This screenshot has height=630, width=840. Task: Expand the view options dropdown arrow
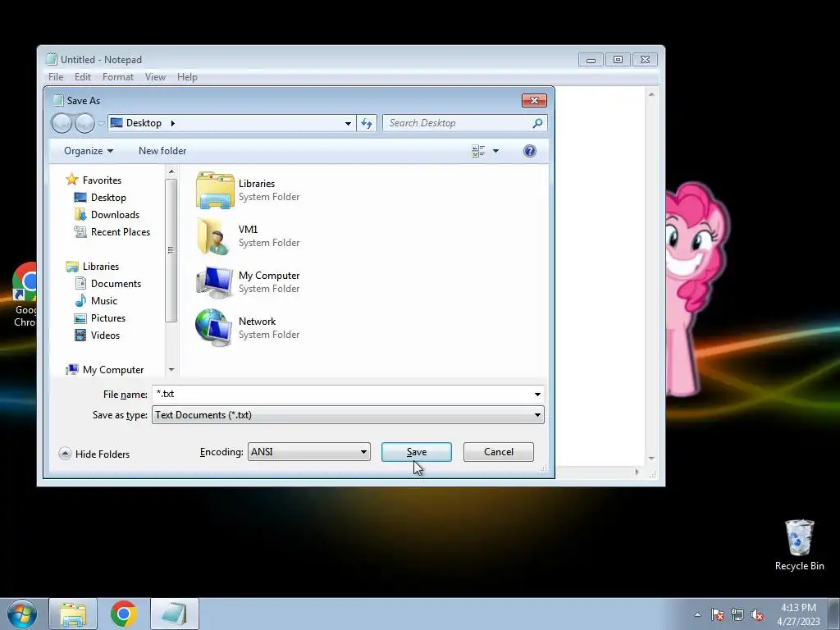tap(495, 151)
